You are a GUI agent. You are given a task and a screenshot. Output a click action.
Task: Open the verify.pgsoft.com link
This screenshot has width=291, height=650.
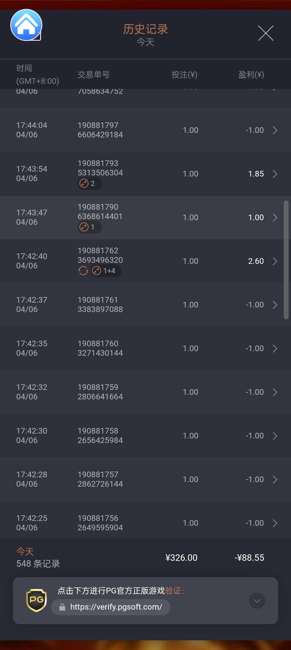(x=116, y=607)
